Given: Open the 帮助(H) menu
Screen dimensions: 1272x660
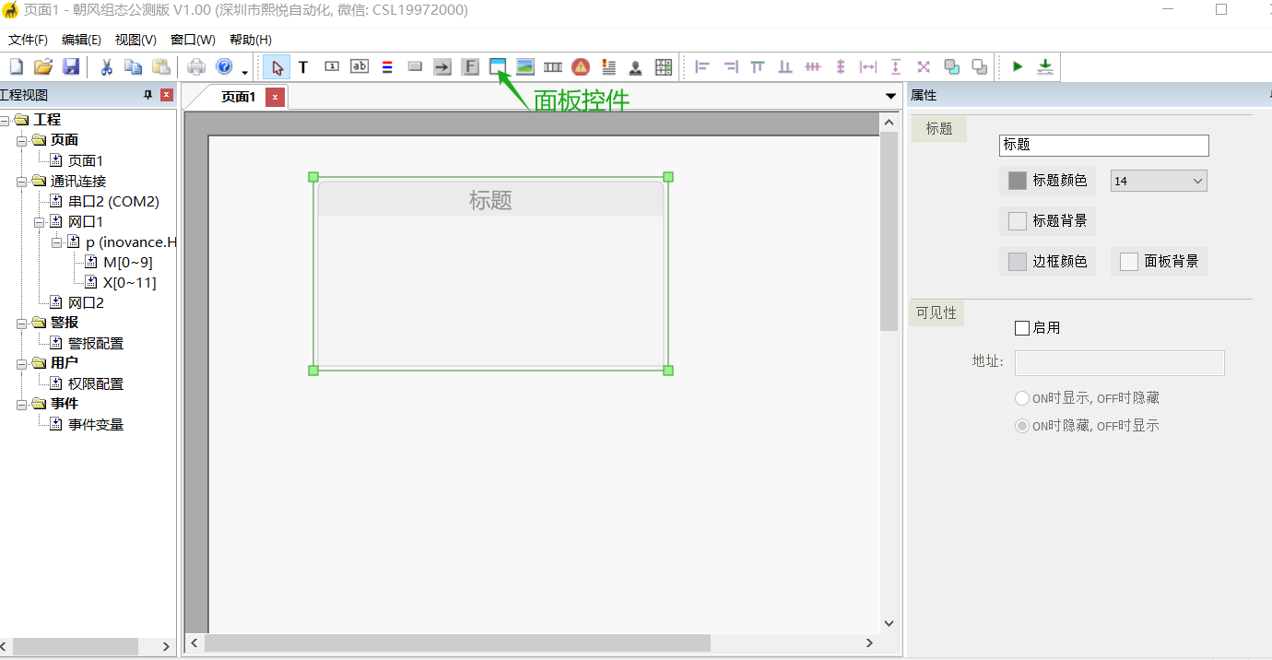Looking at the screenshot, I should (x=251, y=40).
